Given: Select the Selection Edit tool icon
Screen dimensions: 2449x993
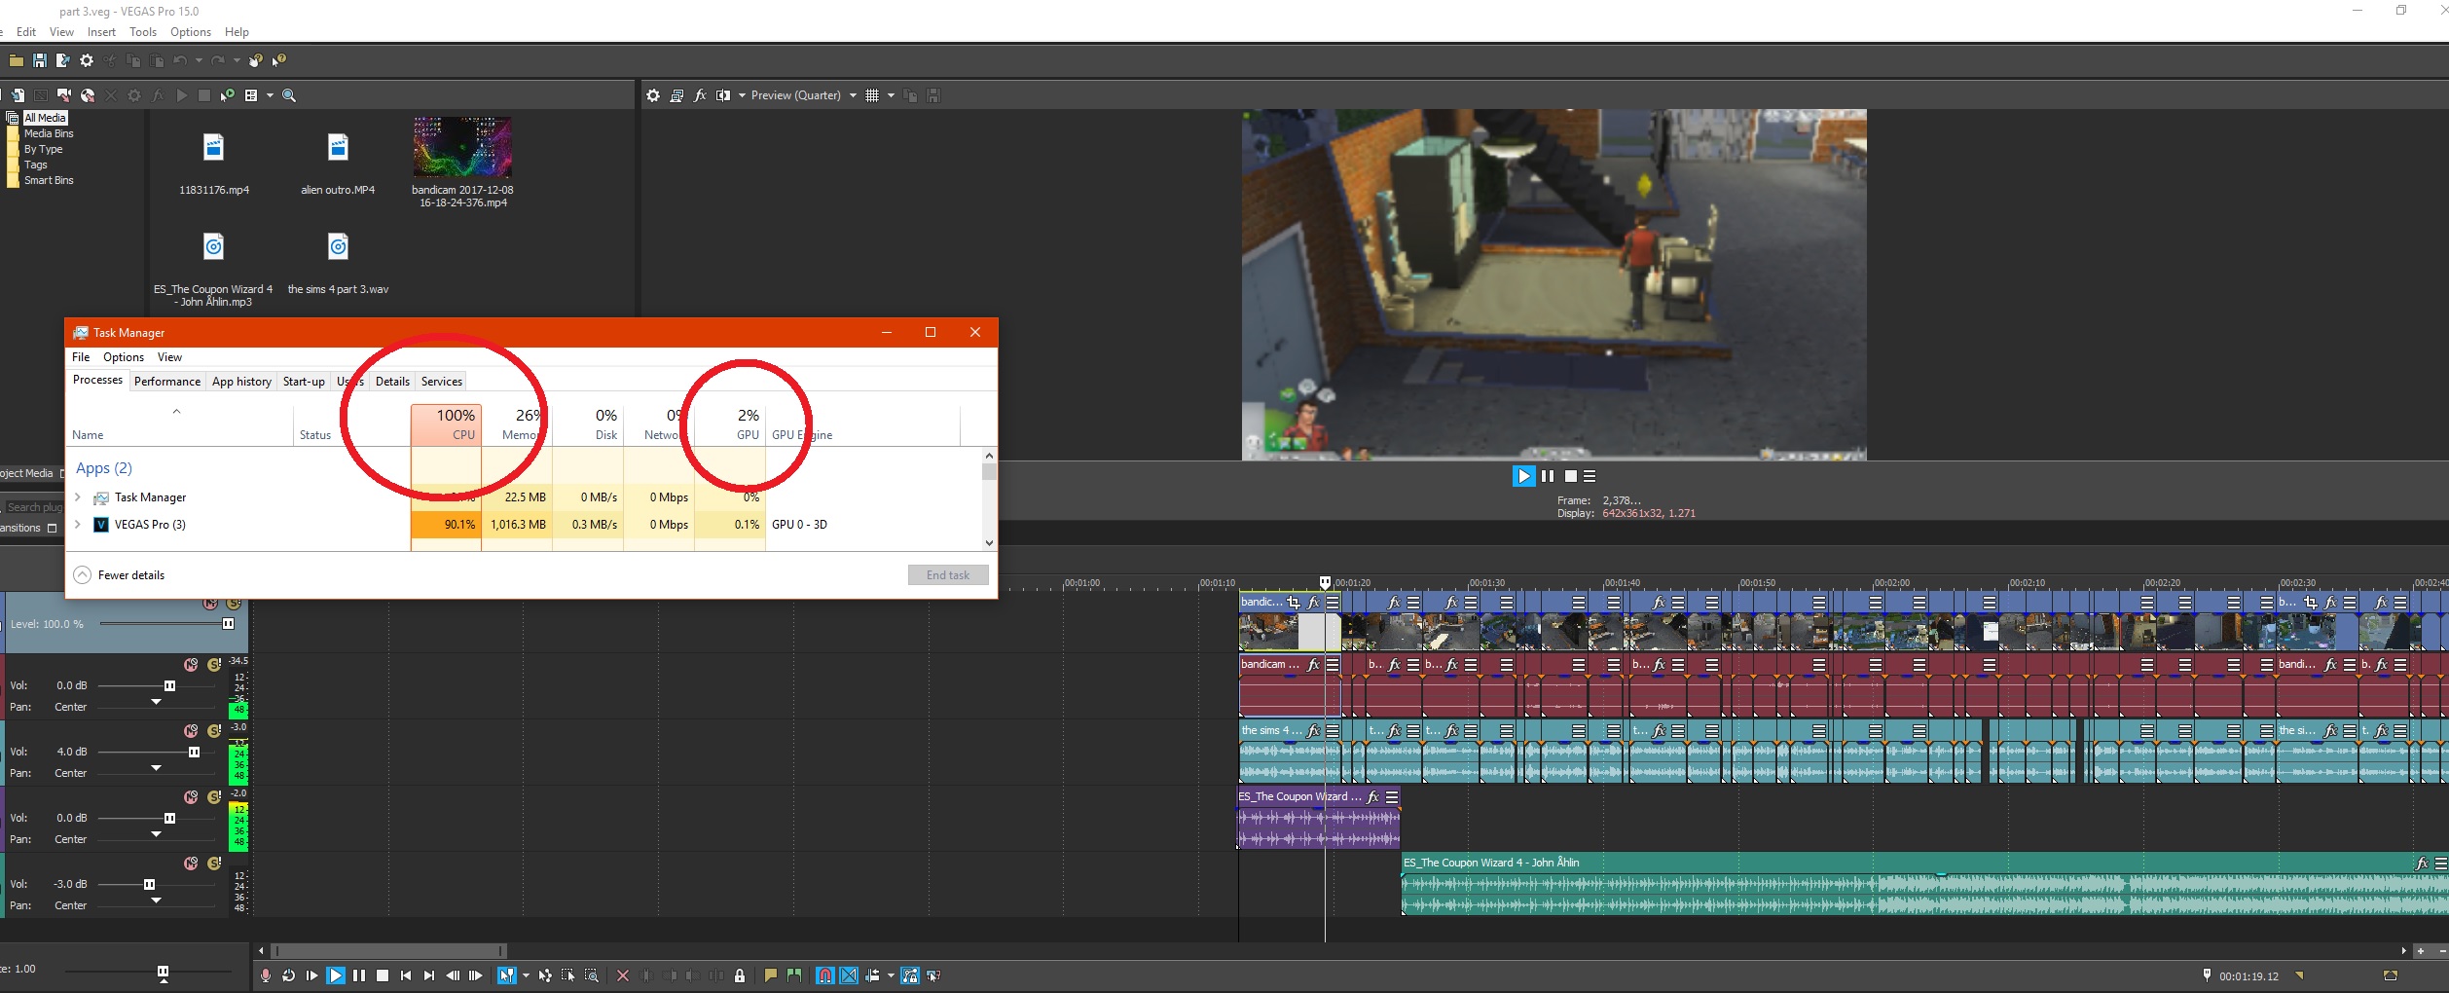Looking at the screenshot, I should pyautogui.click(x=568, y=975).
